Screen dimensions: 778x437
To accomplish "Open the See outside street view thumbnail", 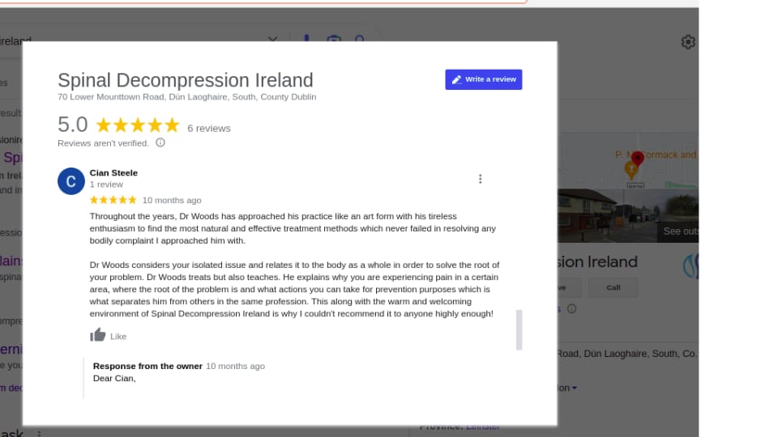I will (627, 215).
